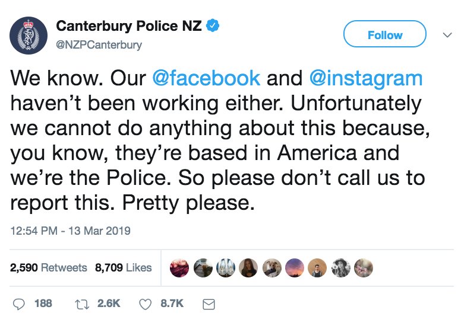Open the @instagram mention link

366,79
